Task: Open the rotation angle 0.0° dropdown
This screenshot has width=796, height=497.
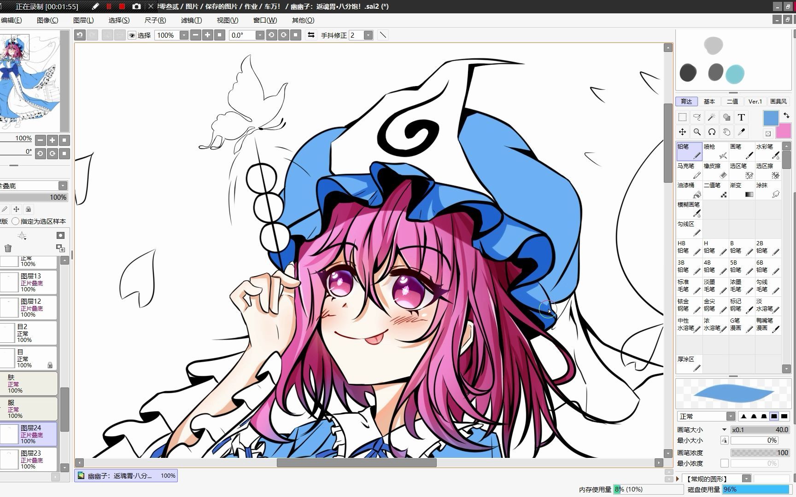Action: click(x=260, y=35)
